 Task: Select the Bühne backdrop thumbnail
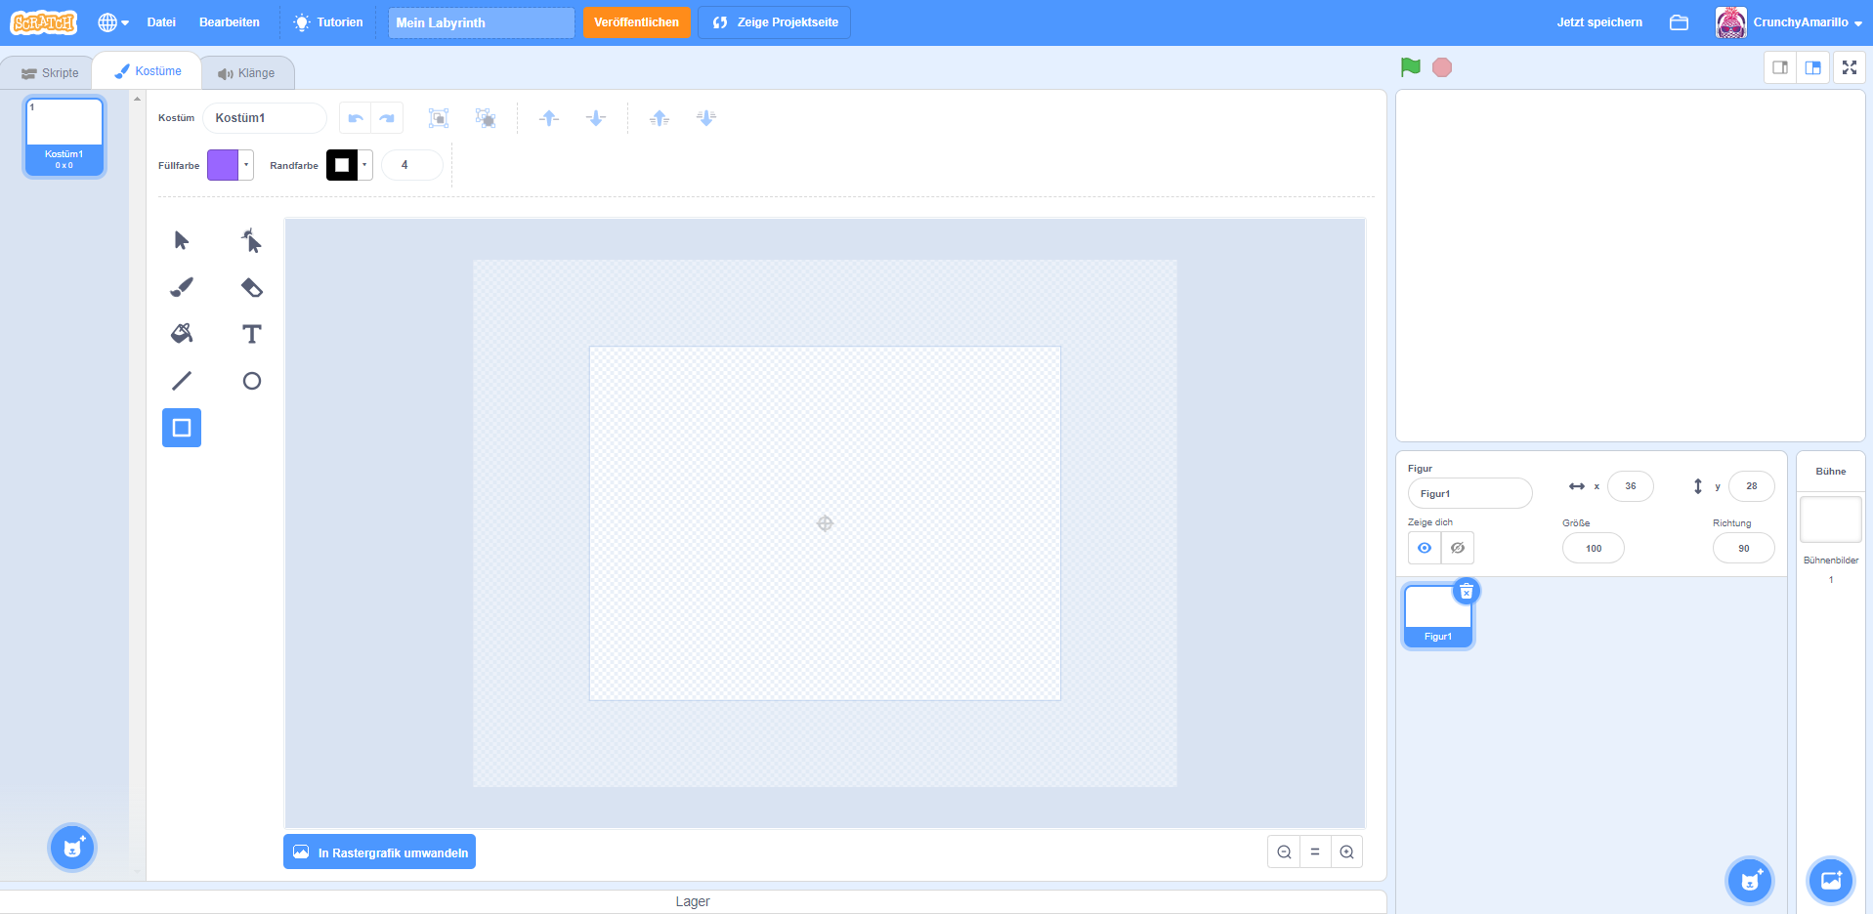coord(1830,519)
